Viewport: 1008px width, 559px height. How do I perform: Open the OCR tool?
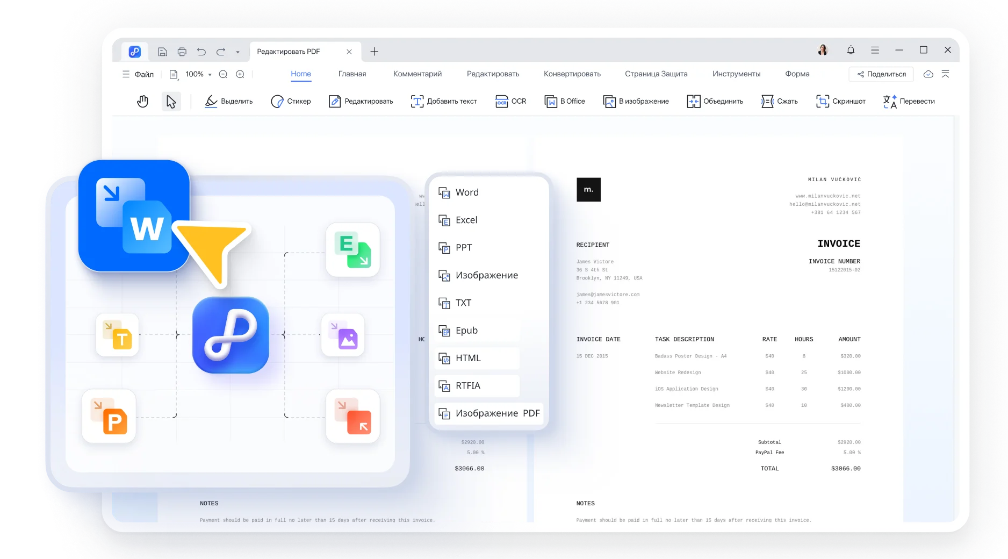[x=510, y=101]
